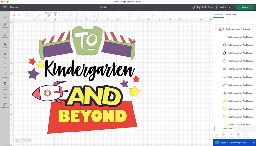Screen dimensions: 256x146
Task: Click the Make It button
Action: coord(245,7)
